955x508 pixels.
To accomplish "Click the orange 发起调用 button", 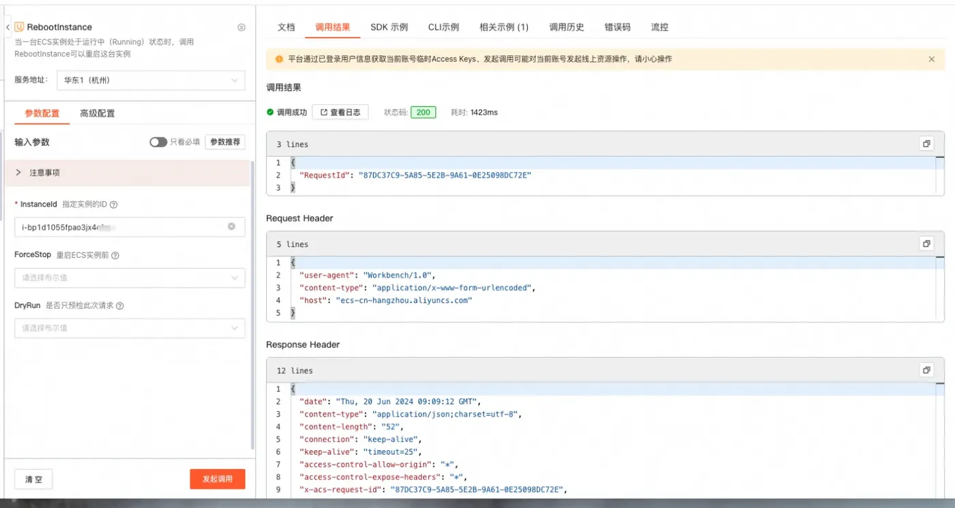I will tap(218, 479).
